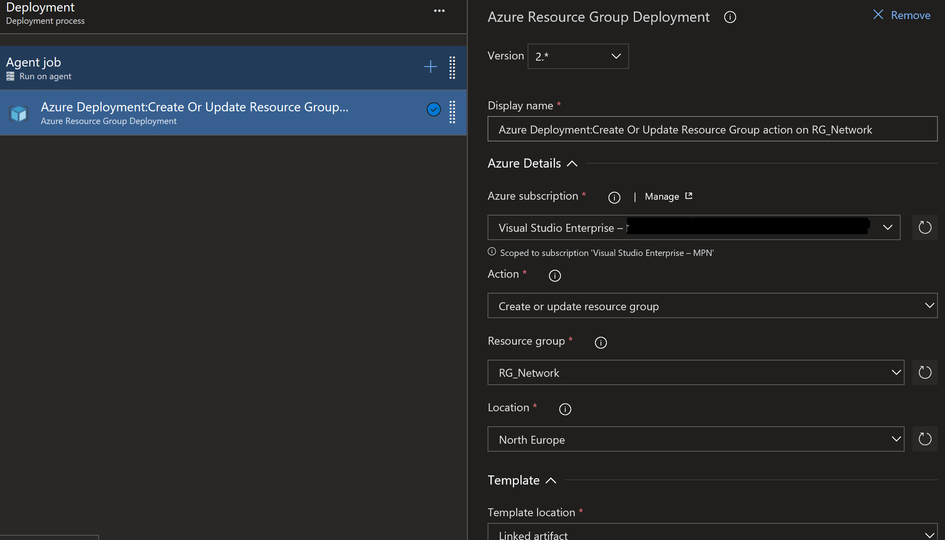The image size is (945, 540).
Task: Click the Azure Deployment task drag handle
Action: 452,112
